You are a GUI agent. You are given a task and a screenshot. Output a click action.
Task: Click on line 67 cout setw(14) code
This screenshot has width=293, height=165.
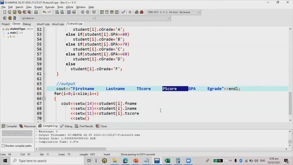99,104
